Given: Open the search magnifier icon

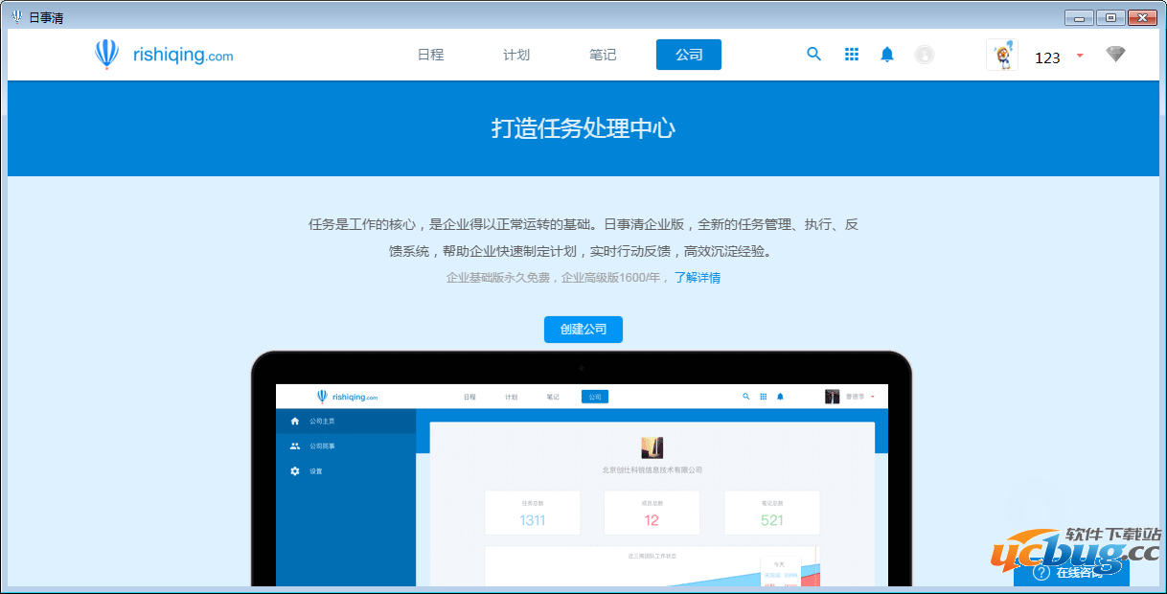Looking at the screenshot, I should [x=813, y=55].
